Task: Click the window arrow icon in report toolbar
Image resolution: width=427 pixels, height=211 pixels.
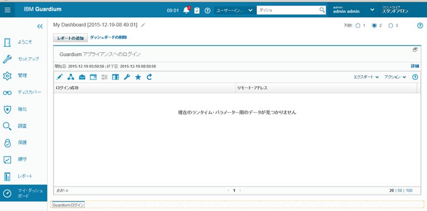Action: (93, 77)
